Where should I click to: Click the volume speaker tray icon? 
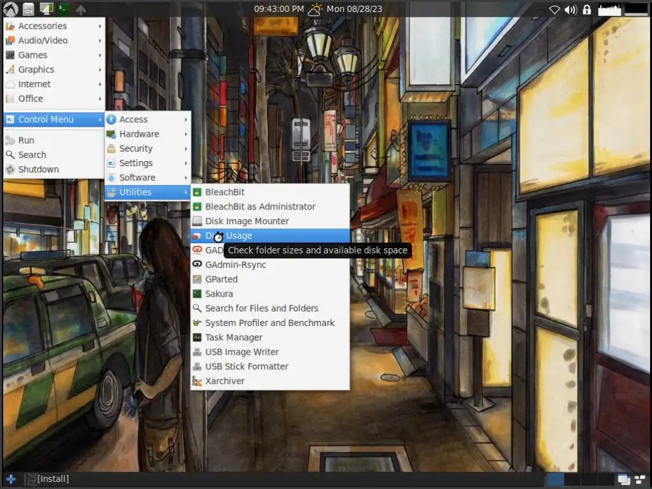(570, 9)
